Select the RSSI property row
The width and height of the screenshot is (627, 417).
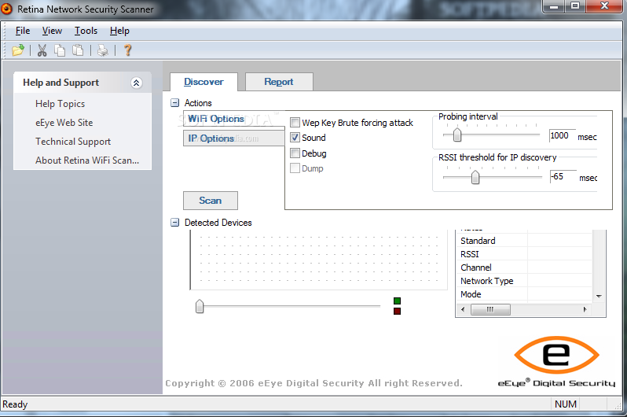[524, 254]
